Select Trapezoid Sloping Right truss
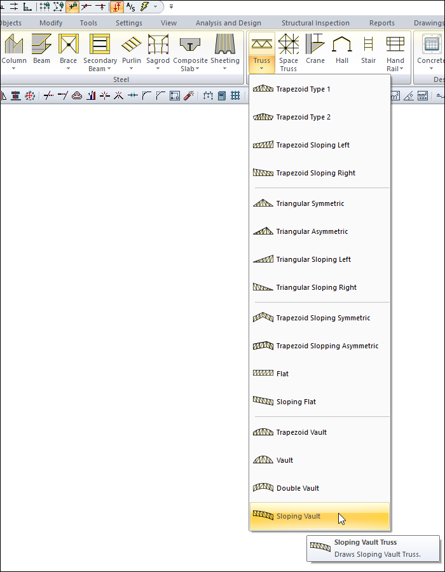The image size is (445, 572). pyautogui.click(x=320, y=173)
